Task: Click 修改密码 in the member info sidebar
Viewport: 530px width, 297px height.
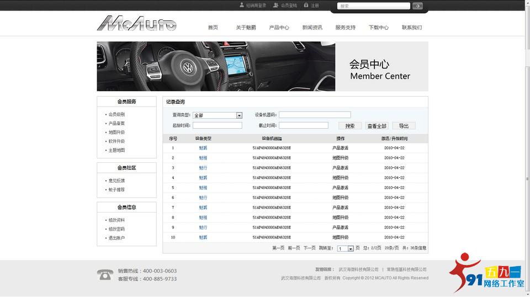Action: [116, 229]
